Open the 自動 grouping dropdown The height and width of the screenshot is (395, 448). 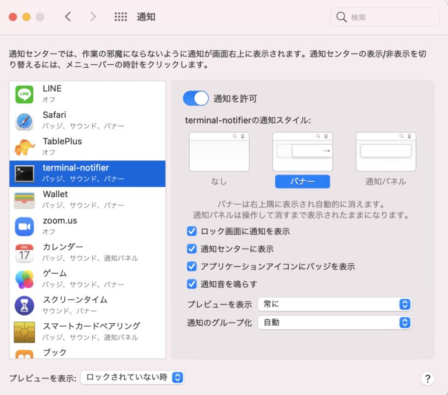pos(335,323)
